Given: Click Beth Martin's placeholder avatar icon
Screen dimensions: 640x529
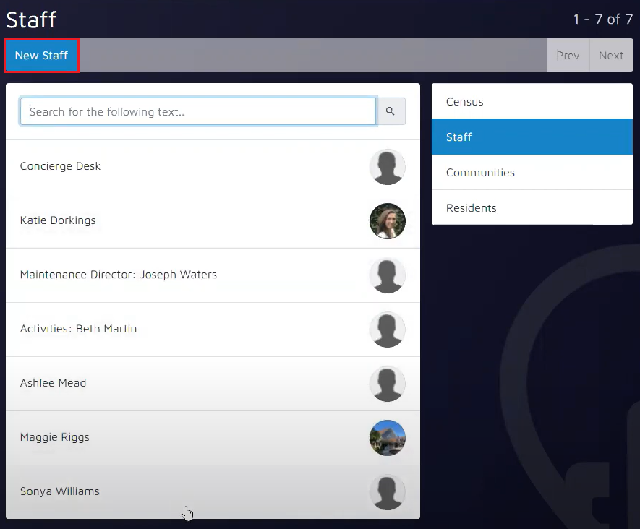Looking at the screenshot, I should click(387, 330).
